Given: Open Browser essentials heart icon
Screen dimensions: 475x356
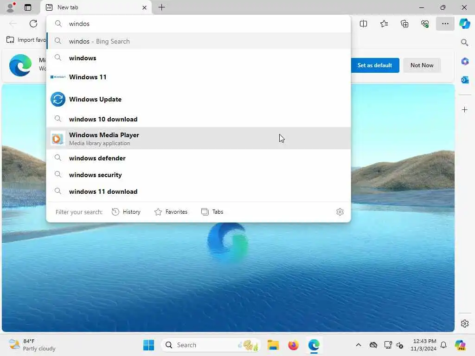Looking at the screenshot, I should point(425,24).
